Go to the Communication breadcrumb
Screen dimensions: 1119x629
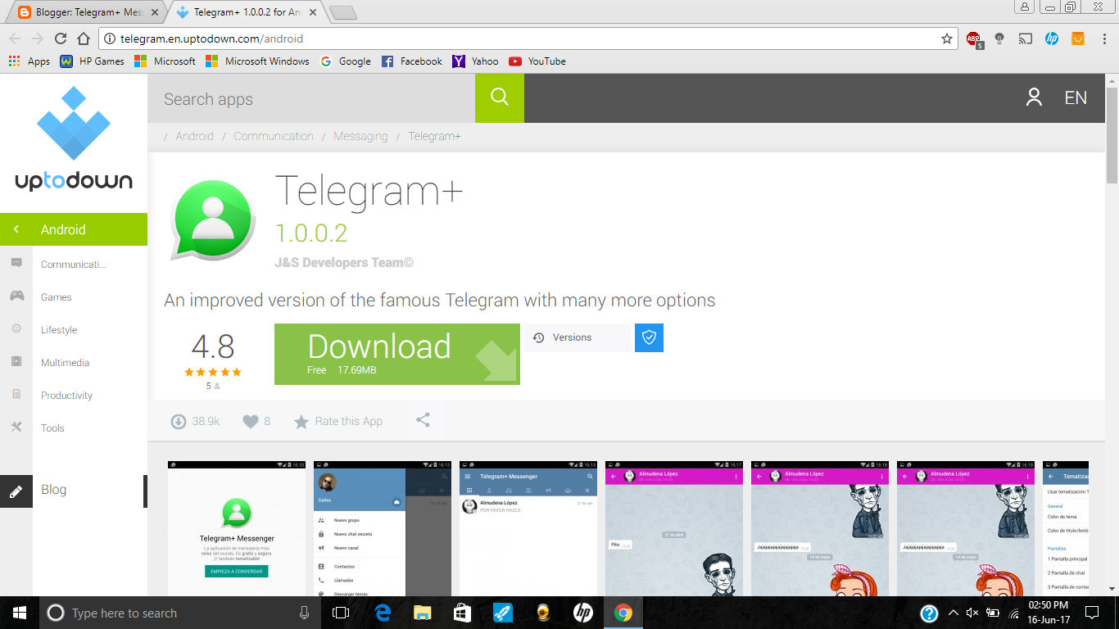274,136
